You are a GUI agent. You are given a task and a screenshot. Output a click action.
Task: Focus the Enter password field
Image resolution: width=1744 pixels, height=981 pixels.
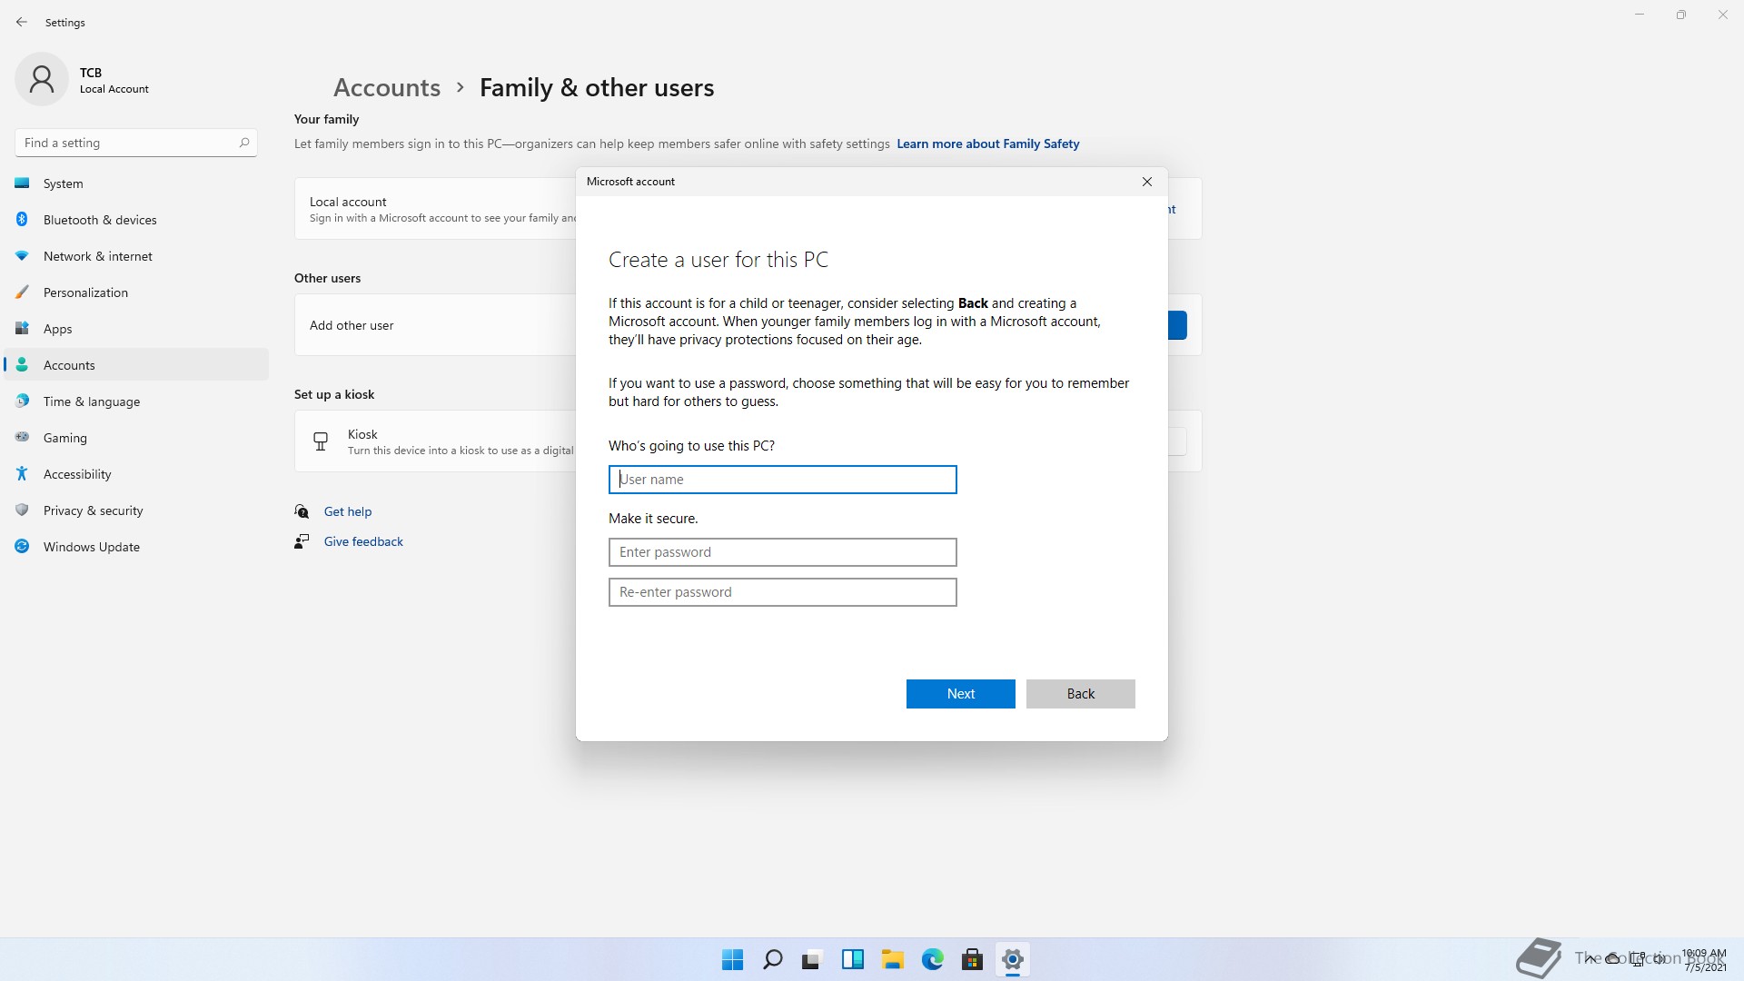[783, 552]
